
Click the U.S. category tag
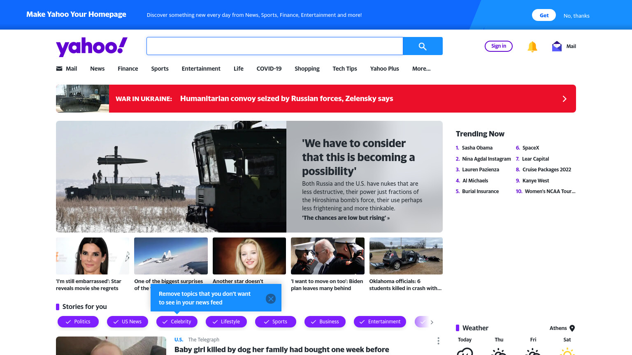click(x=179, y=340)
